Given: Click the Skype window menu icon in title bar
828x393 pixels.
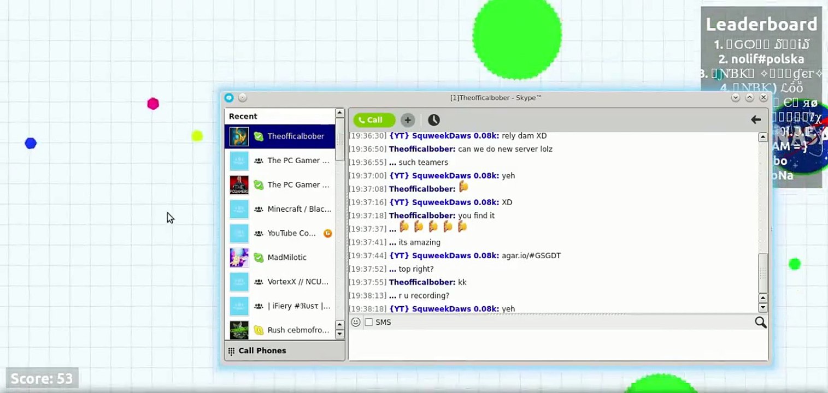Looking at the screenshot, I should coord(229,98).
